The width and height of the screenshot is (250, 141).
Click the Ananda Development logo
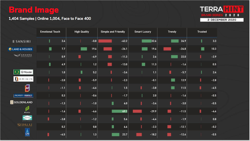(x=23, y=56)
